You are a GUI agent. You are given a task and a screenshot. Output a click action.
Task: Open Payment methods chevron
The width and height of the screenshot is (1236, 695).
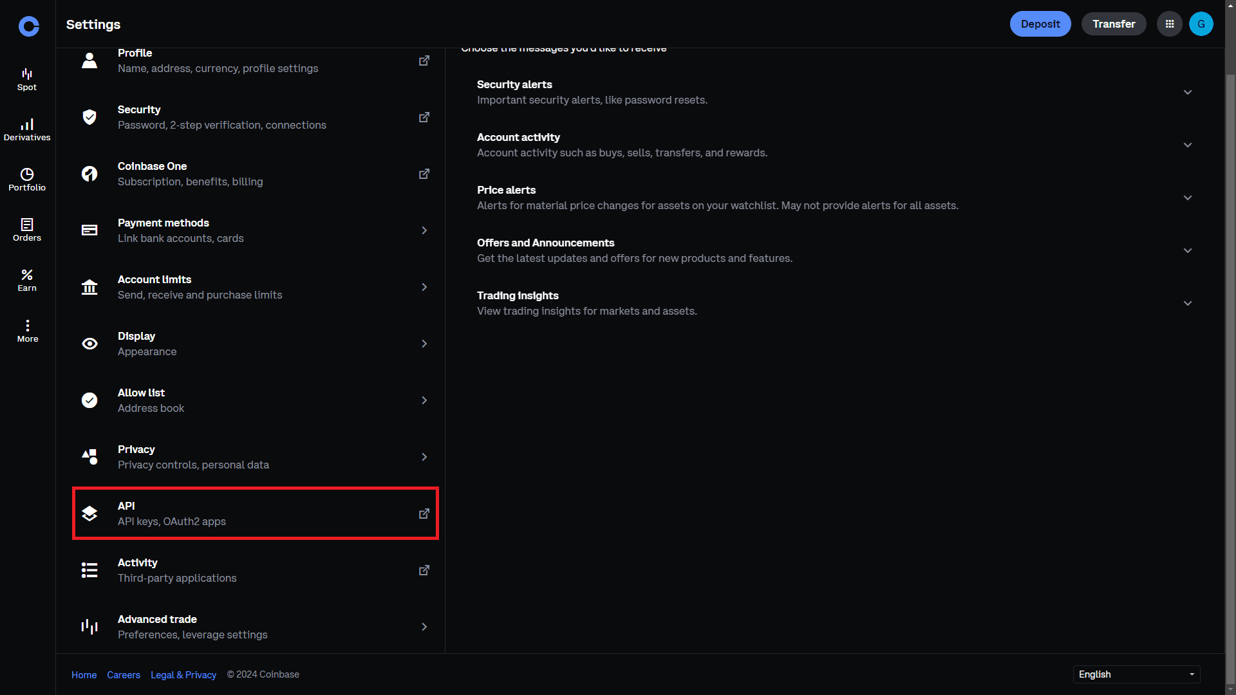[424, 230]
